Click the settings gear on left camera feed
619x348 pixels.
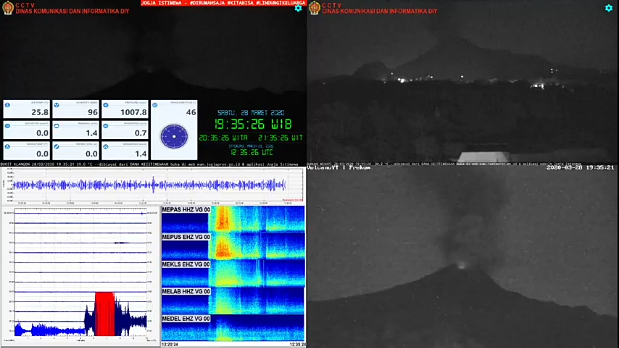click(x=298, y=8)
